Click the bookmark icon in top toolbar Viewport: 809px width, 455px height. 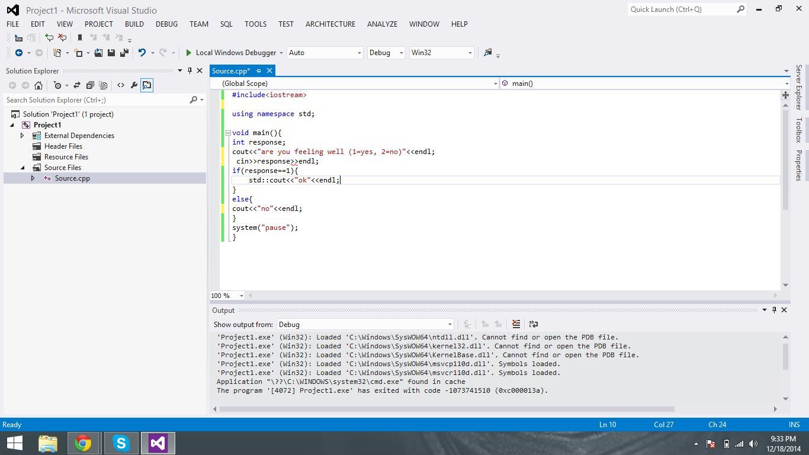click(80, 38)
